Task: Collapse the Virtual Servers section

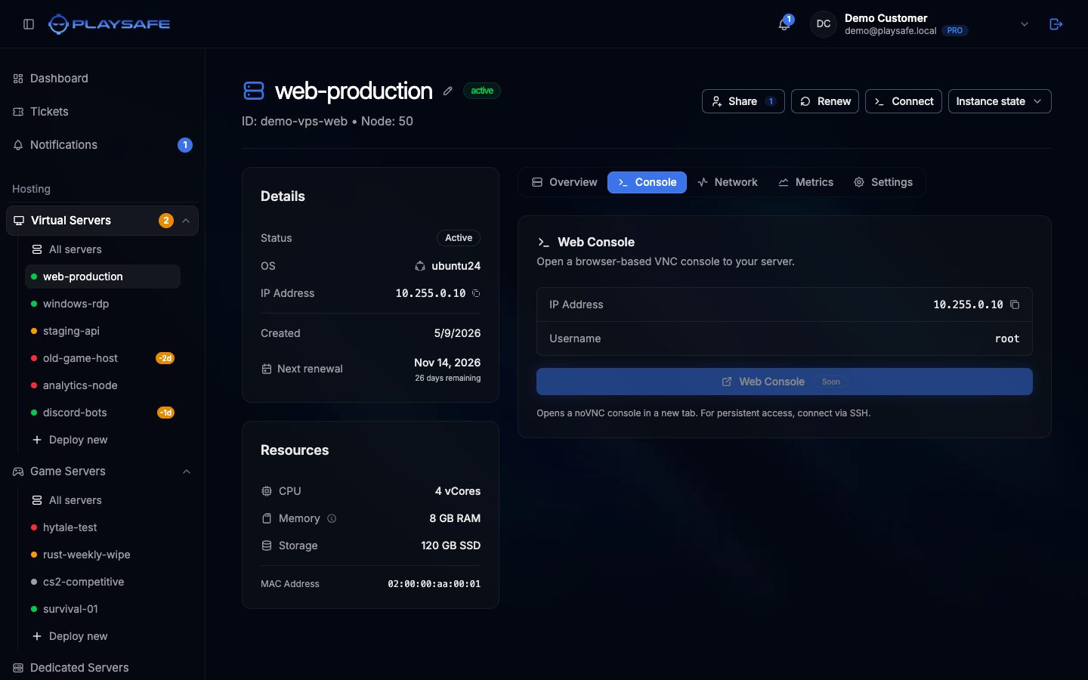Action: [186, 221]
